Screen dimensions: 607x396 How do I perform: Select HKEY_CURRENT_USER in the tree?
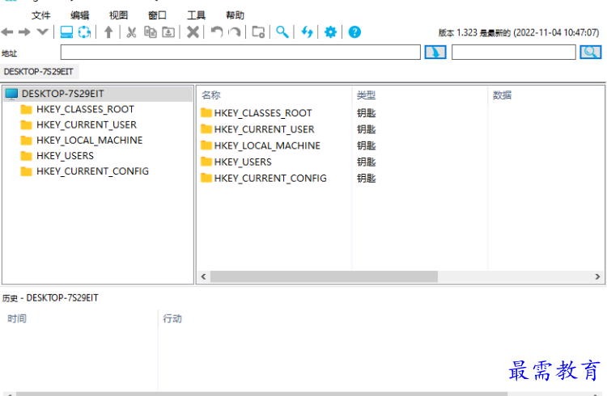pyautogui.click(x=87, y=125)
